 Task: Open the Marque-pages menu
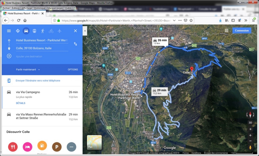55,8
